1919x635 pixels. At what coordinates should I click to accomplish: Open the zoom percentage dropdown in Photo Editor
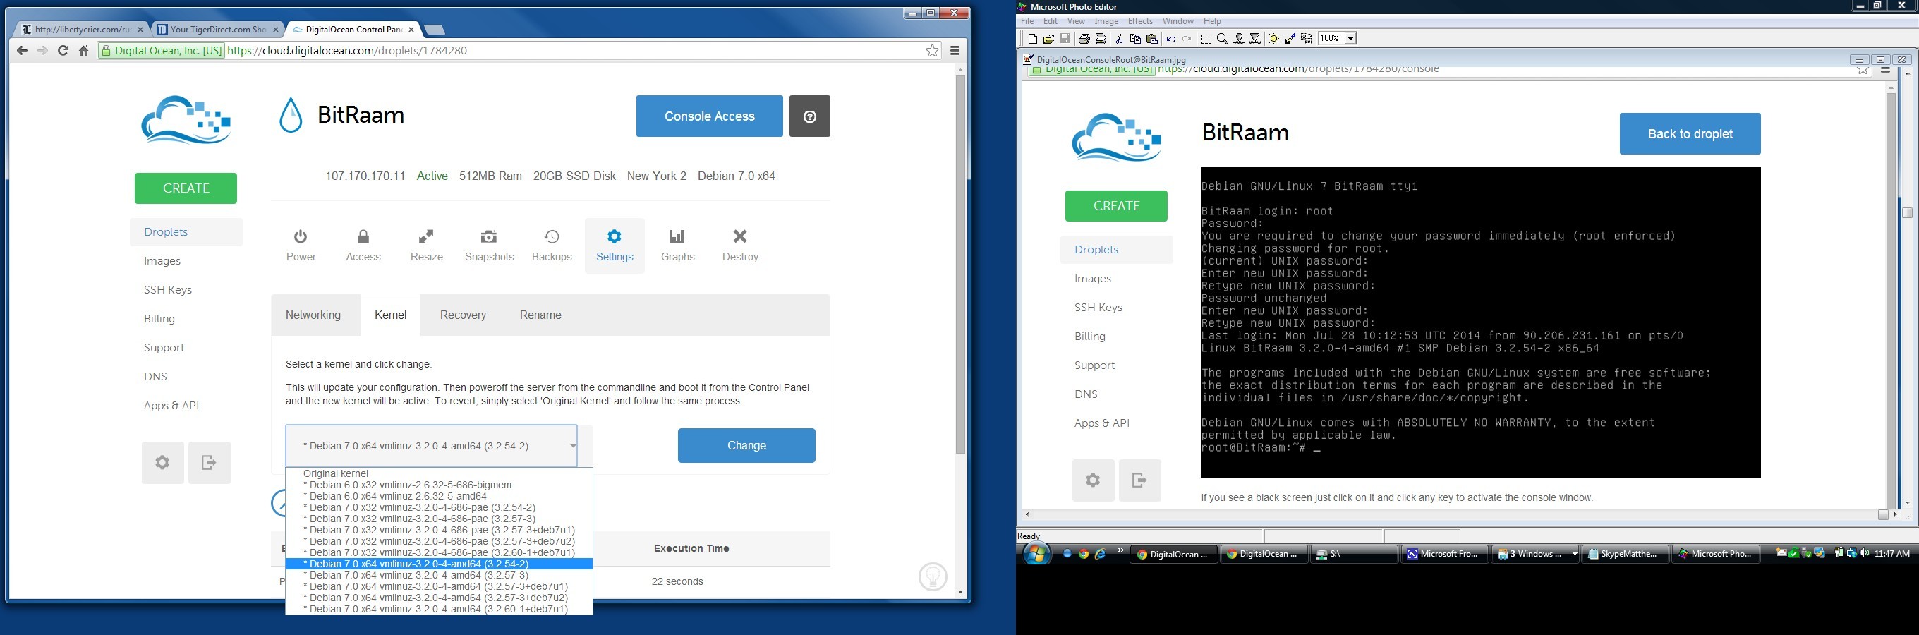coord(1350,39)
